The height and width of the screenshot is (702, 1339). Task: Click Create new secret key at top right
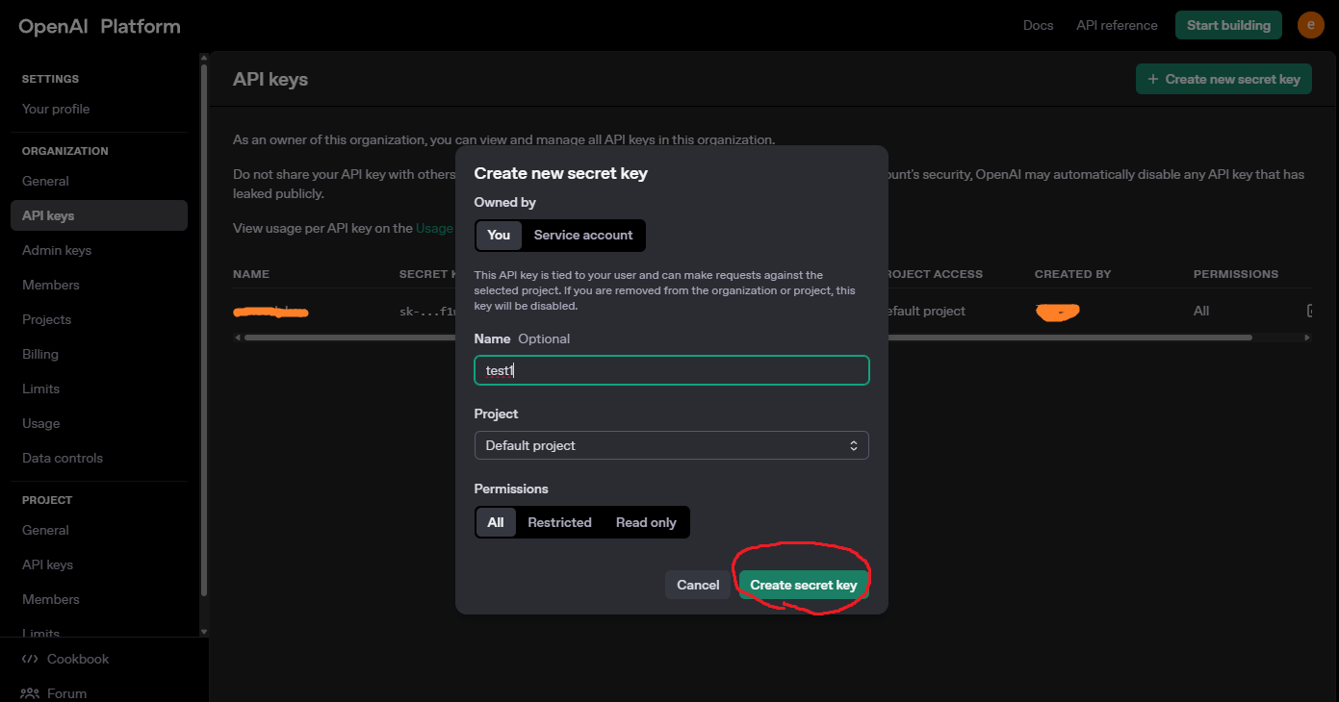tap(1223, 79)
